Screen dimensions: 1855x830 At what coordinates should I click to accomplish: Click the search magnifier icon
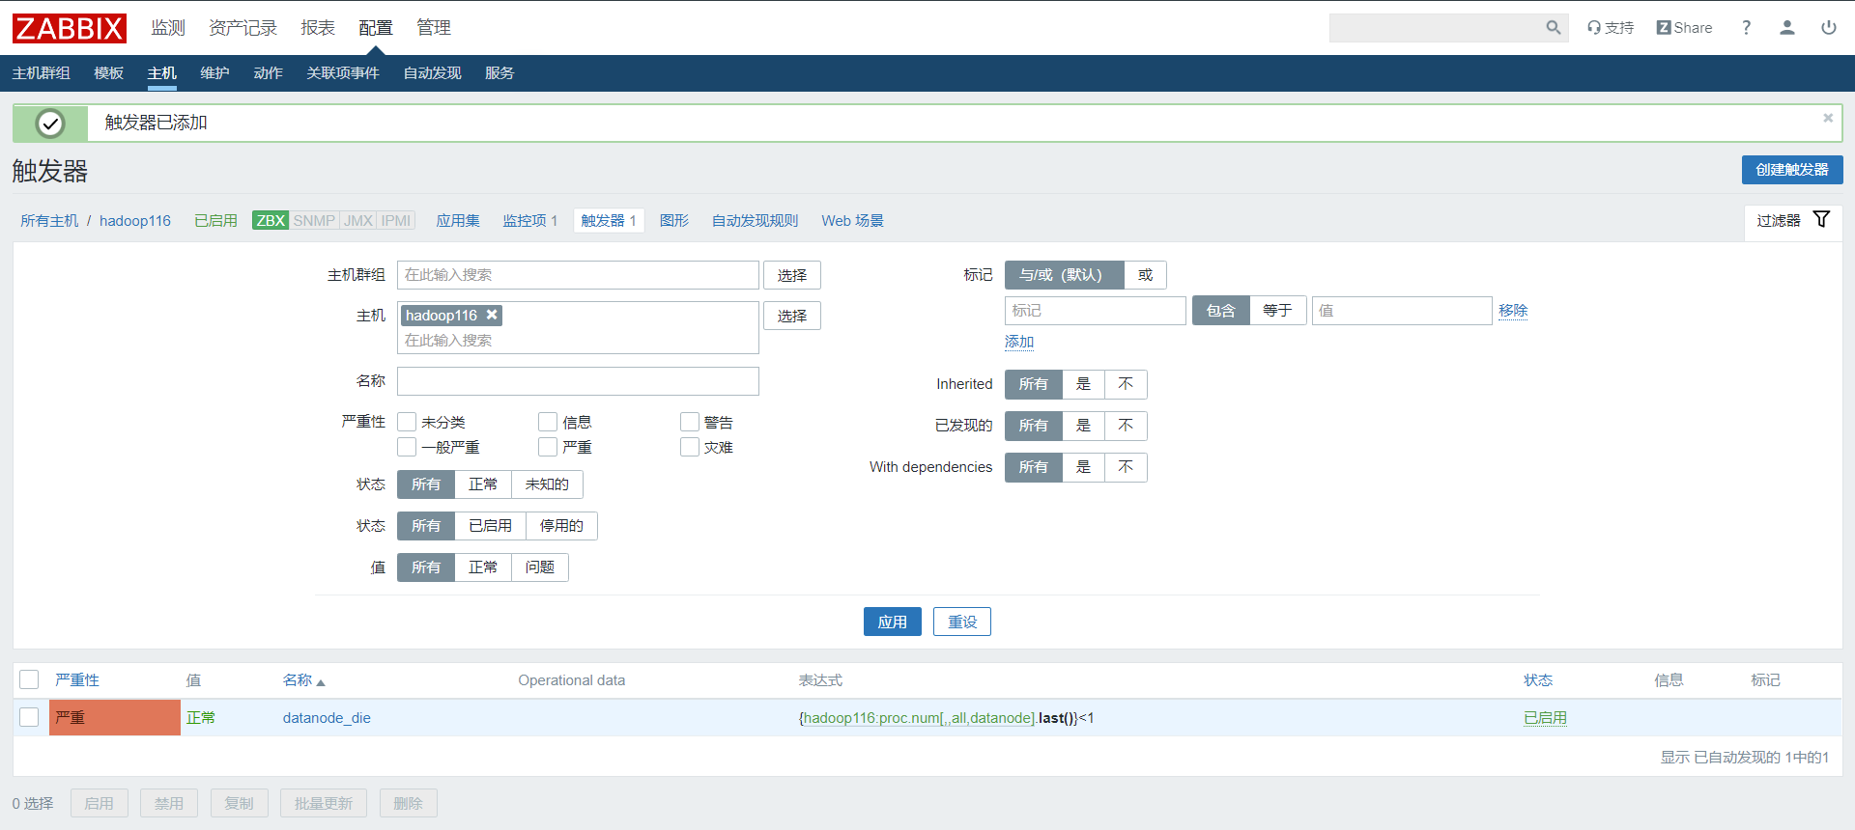[x=1553, y=28]
